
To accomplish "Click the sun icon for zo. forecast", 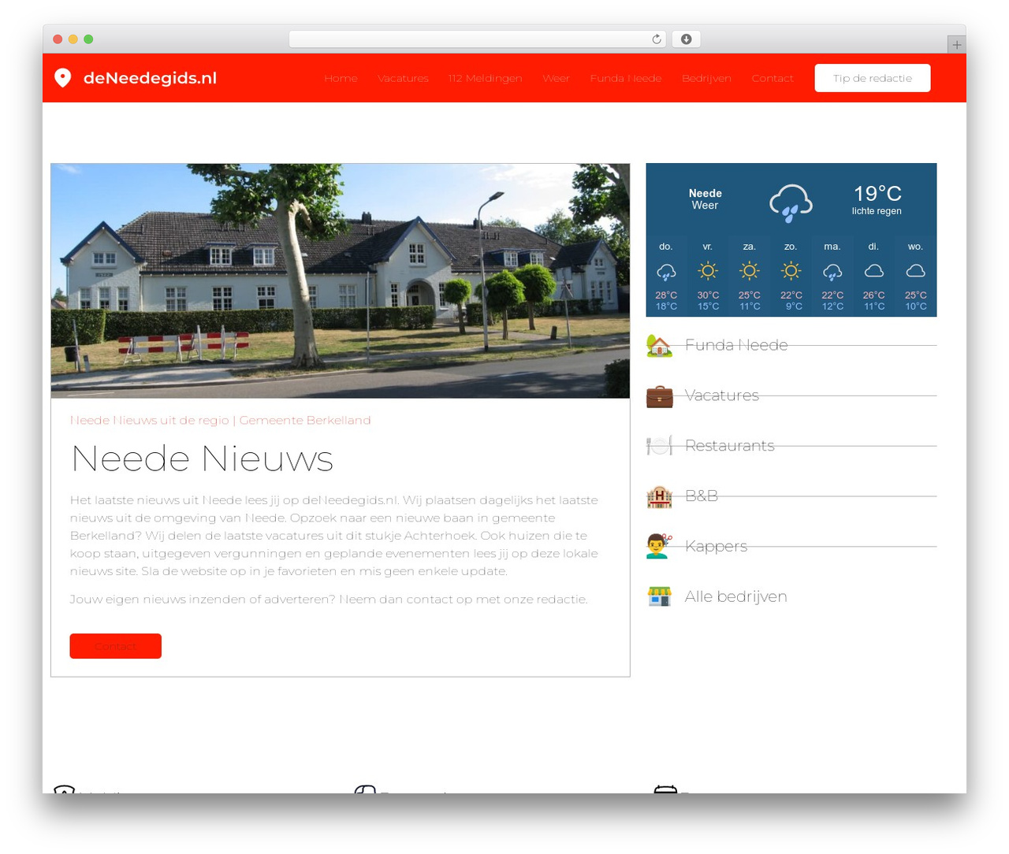I will click(791, 271).
